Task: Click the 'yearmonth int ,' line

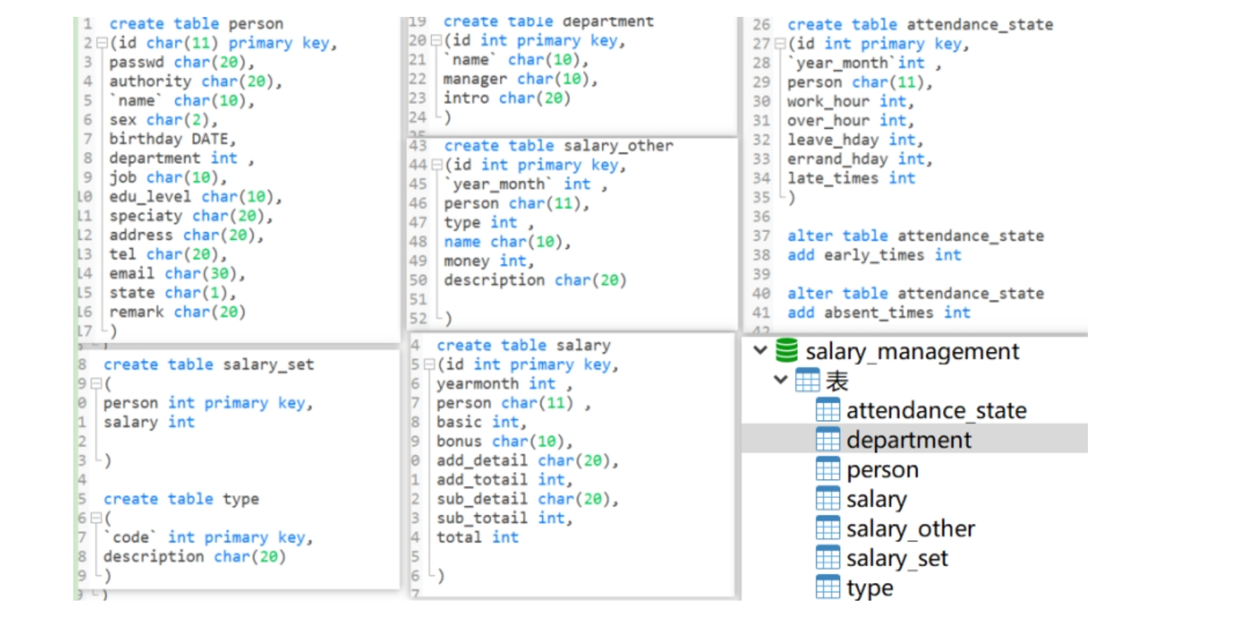Action: (504, 383)
